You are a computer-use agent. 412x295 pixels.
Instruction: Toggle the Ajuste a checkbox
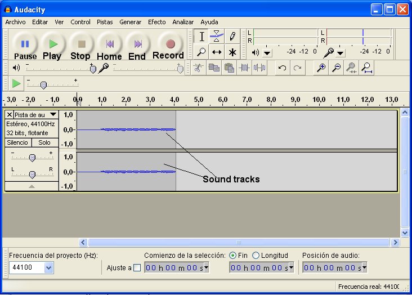137,267
